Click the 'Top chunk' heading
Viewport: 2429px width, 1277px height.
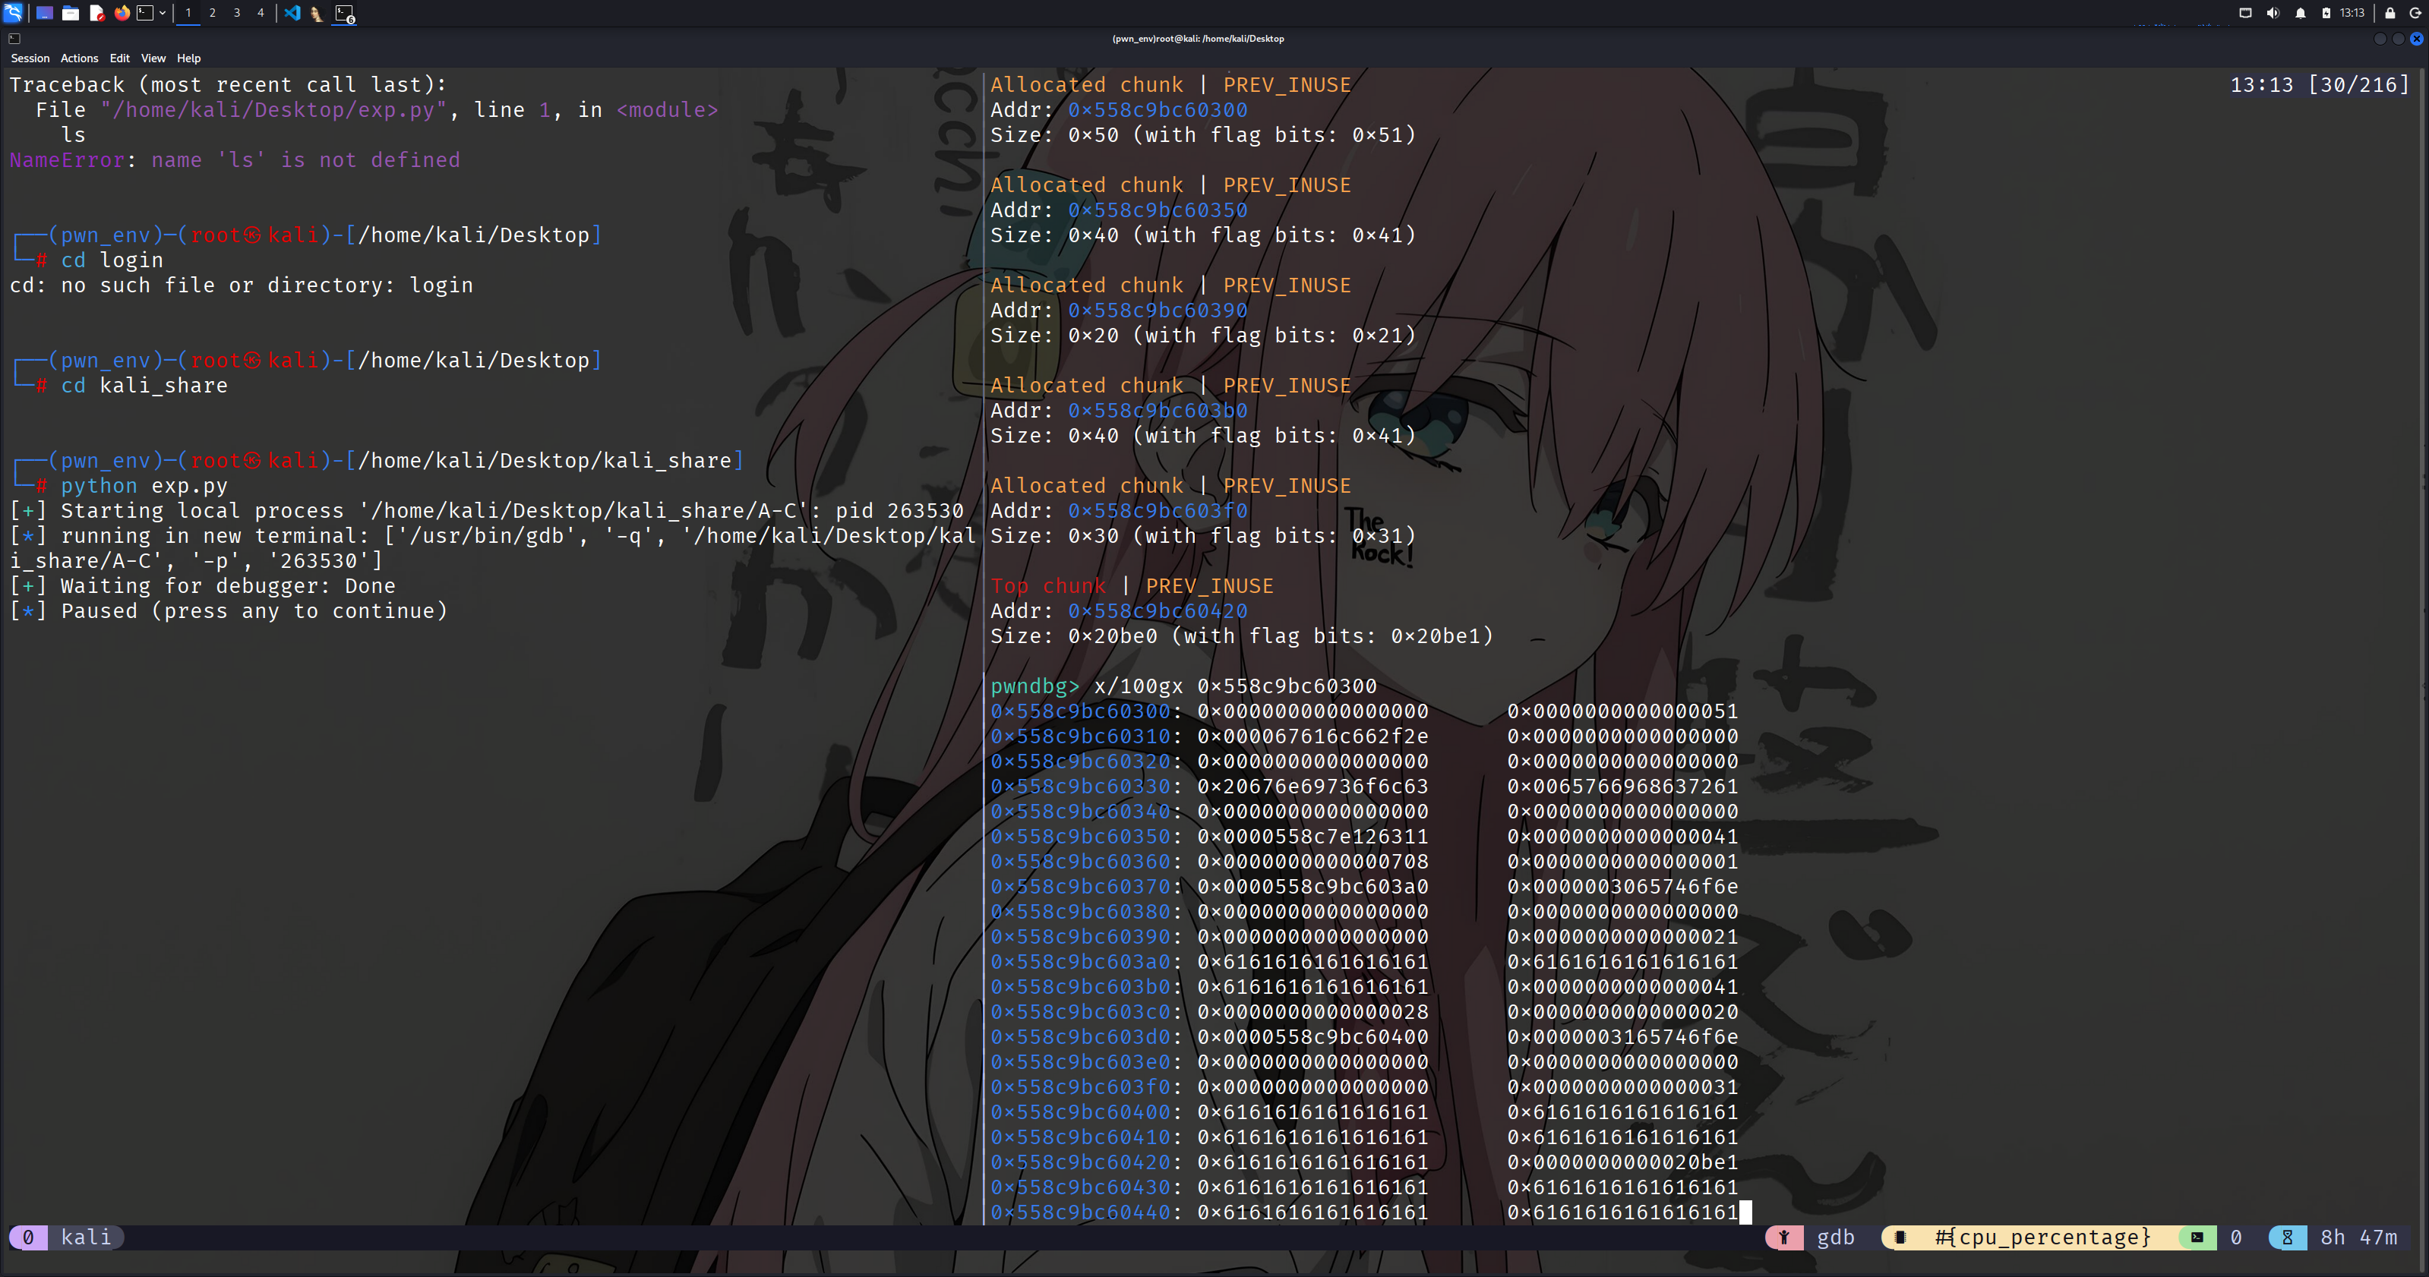(x=1047, y=586)
